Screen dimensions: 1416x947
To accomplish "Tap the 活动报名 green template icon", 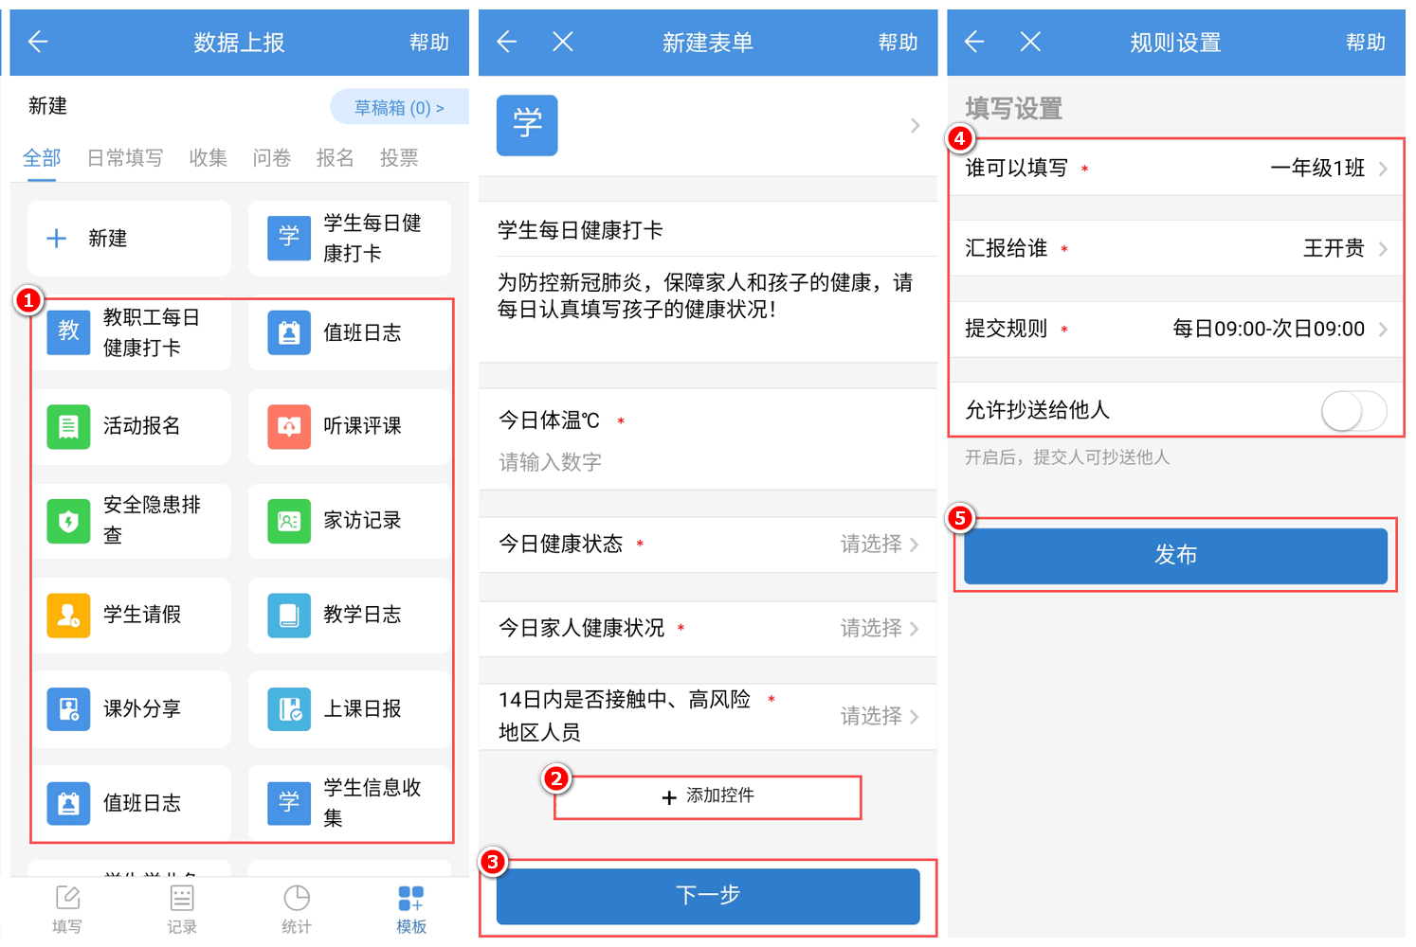I will coord(68,426).
